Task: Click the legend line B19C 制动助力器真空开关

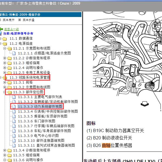Action: click(115, 130)
